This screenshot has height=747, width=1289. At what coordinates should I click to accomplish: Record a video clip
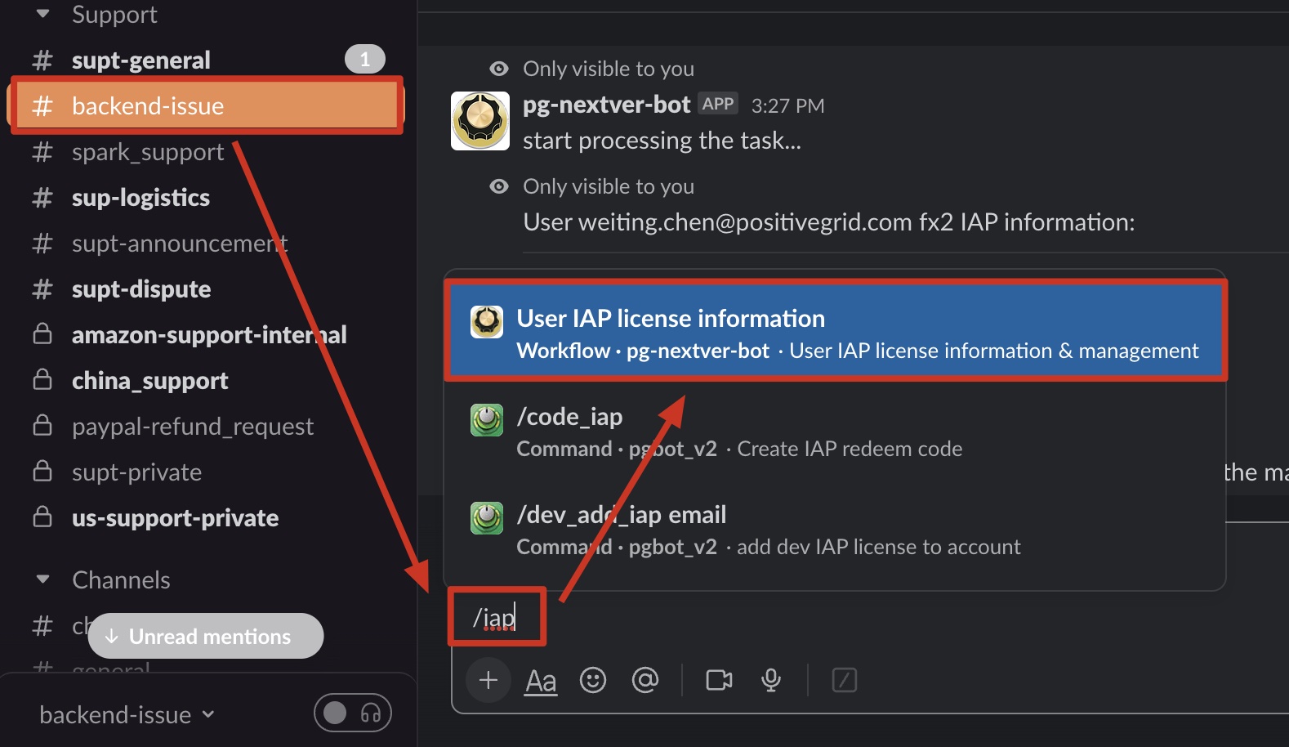[x=719, y=680]
